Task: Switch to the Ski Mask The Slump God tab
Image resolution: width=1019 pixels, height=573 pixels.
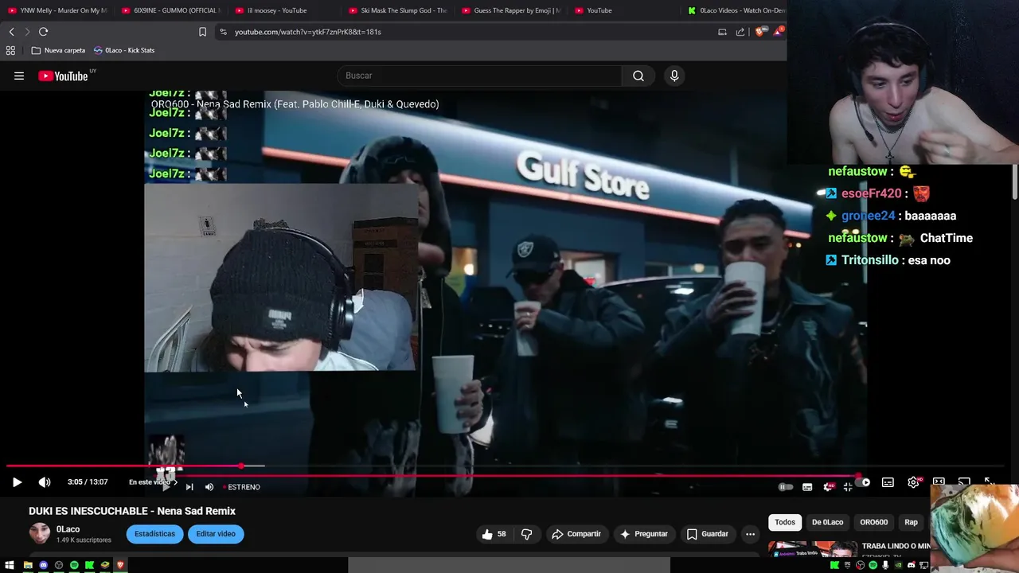Action: pos(398,10)
